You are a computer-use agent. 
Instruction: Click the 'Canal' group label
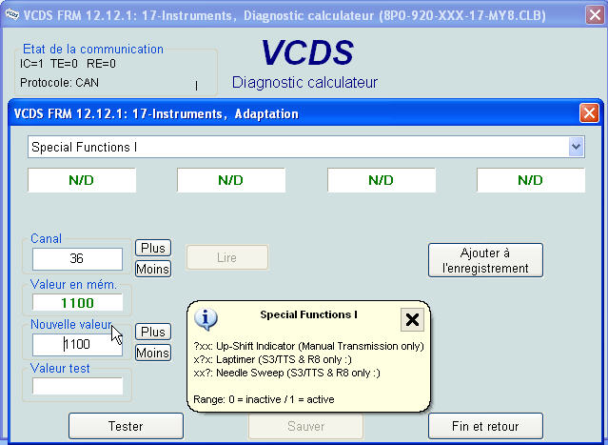(x=46, y=238)
